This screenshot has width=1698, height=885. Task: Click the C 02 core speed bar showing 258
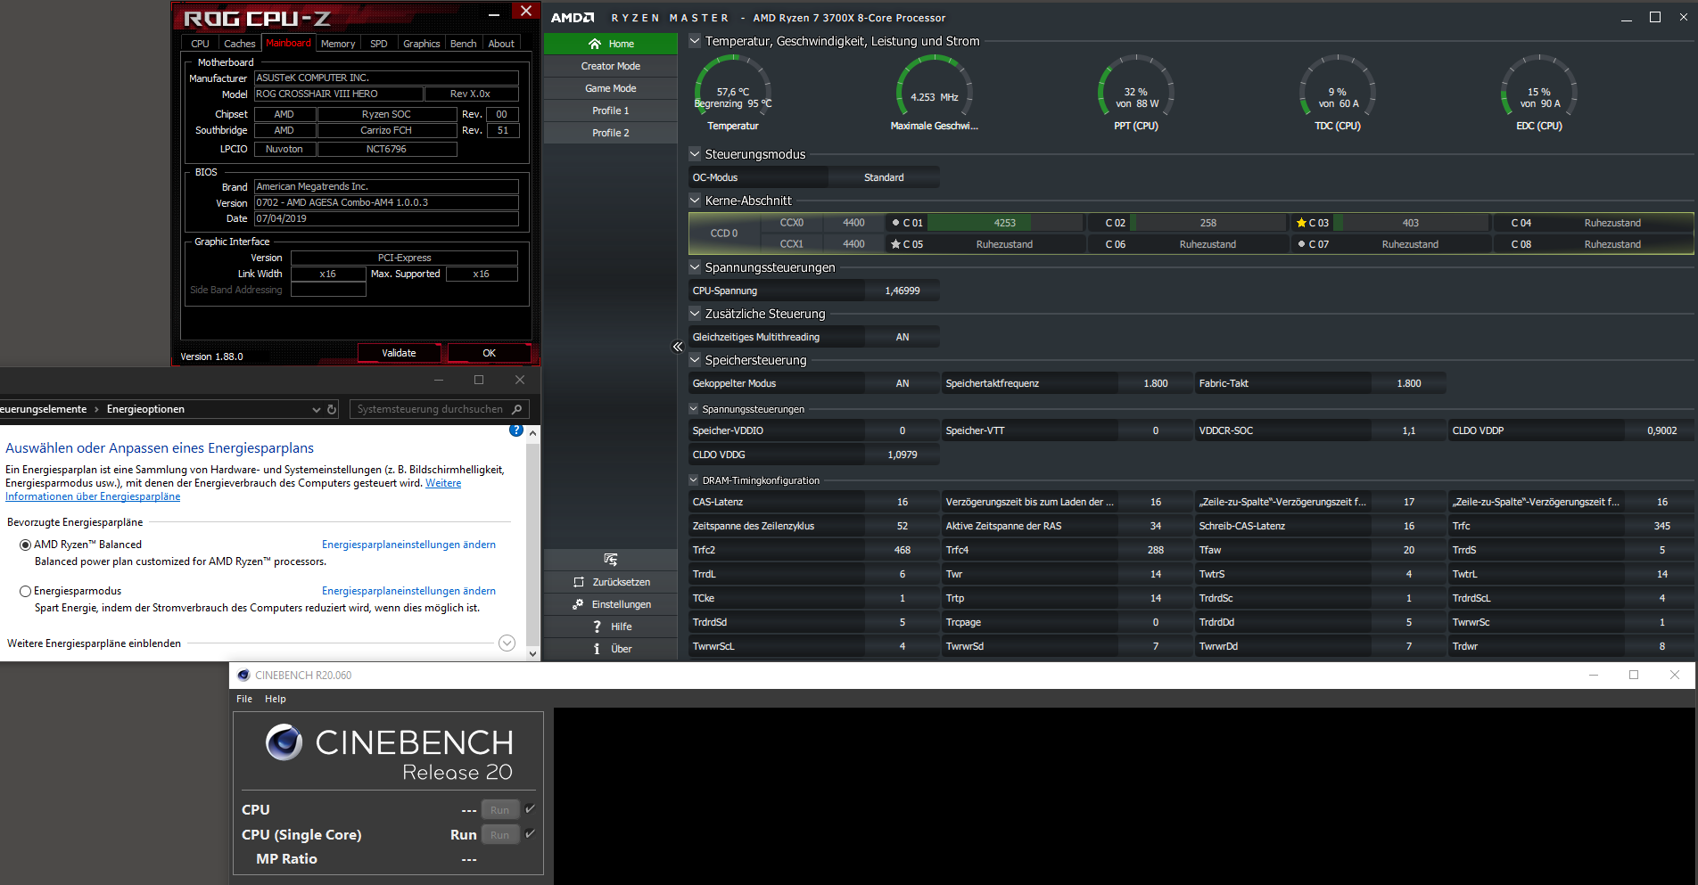(1208, 223)
